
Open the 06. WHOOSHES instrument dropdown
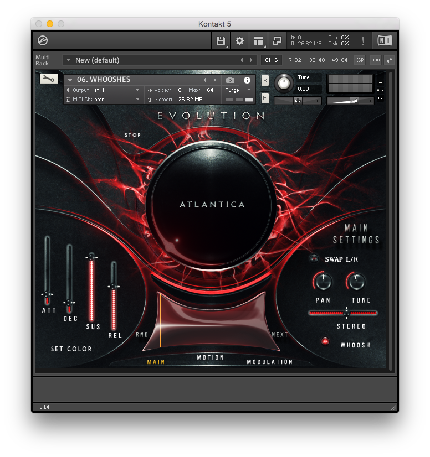click(x=70, y=80)
